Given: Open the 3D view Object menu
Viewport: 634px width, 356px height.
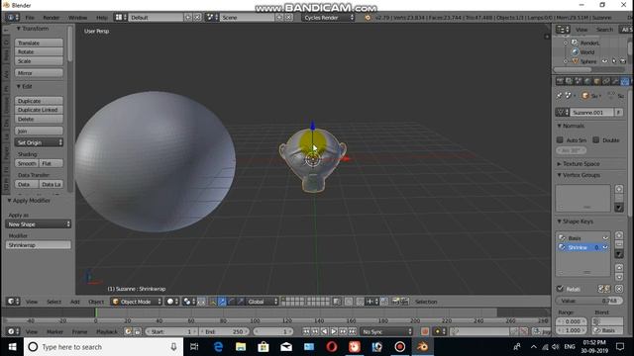Looking at the screenshot, I should click(x=96, y=302).
